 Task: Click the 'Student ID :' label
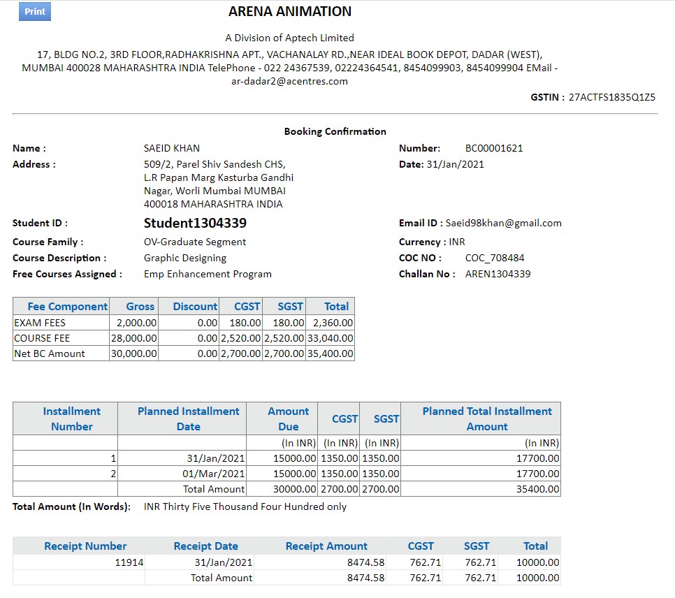[x=40, y=223]
